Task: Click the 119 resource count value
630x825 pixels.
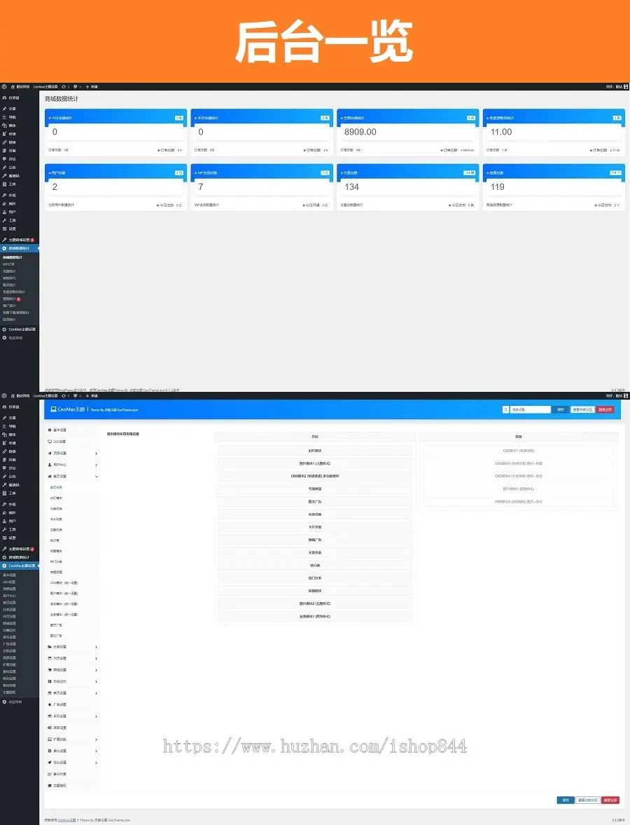Action: point(498,186)
